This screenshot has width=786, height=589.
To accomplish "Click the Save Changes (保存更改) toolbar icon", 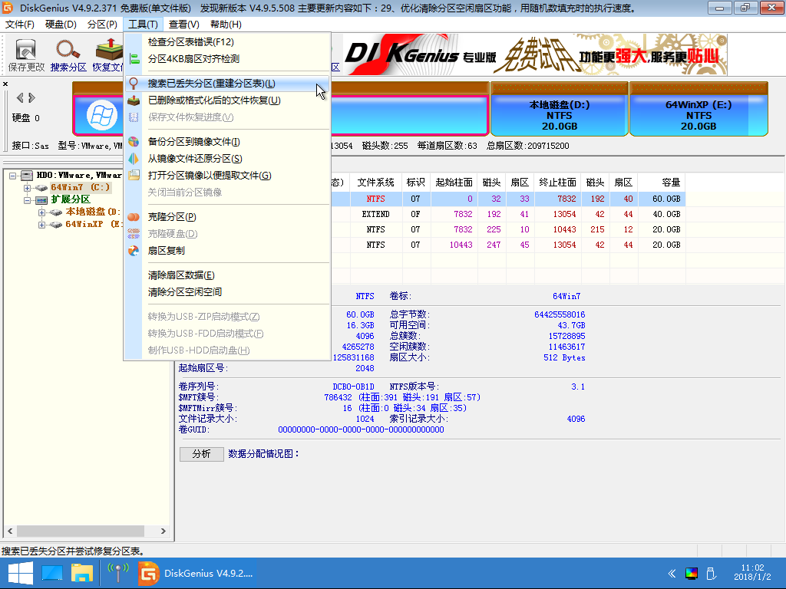I will tap(26, 56).
